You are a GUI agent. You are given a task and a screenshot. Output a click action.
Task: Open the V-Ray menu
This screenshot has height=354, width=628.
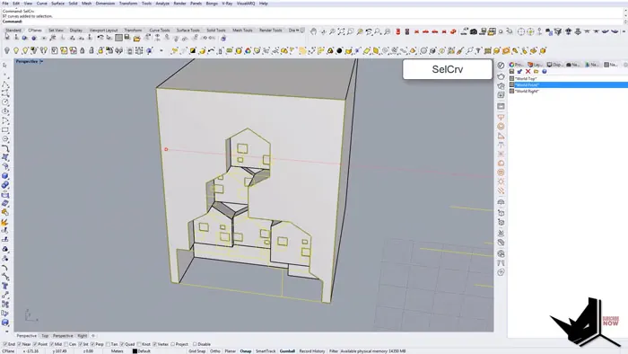click(x=227, y=4)
